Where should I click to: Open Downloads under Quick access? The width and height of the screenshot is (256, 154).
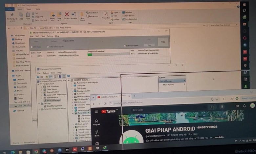[x=20, y=43]
